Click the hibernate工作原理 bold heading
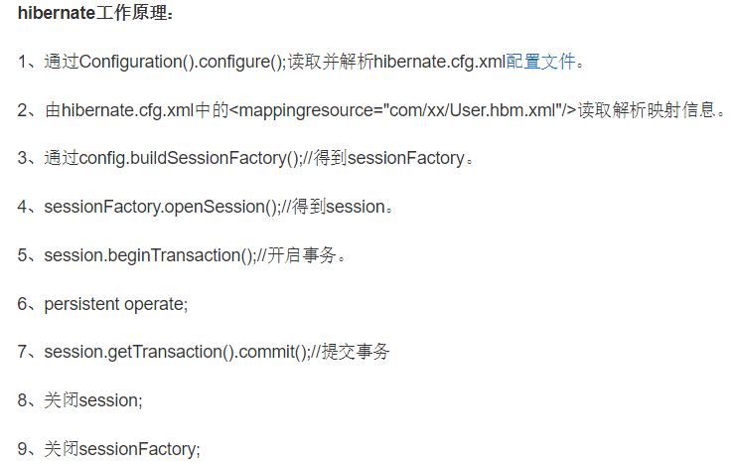Viewport: 733px width, 465px height. (x=95, y=13)
